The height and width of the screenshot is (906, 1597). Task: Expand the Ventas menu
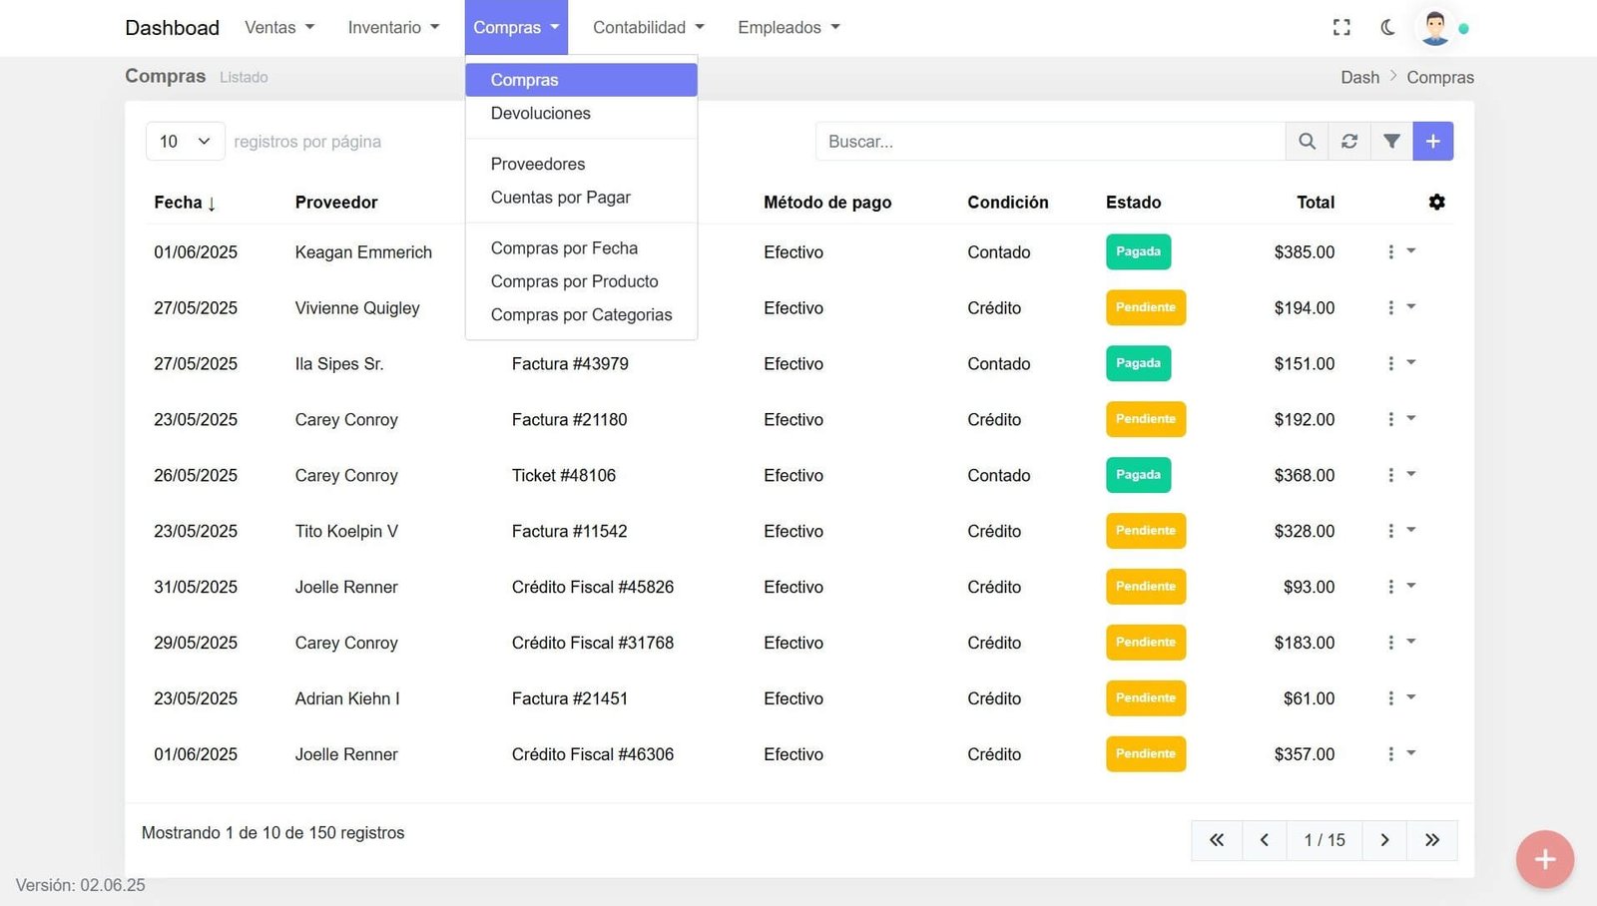click(279, 28)
